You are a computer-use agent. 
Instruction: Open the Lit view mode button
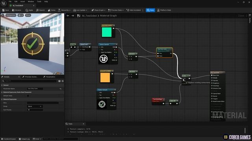pyautogui.click(x=21, y=15)
